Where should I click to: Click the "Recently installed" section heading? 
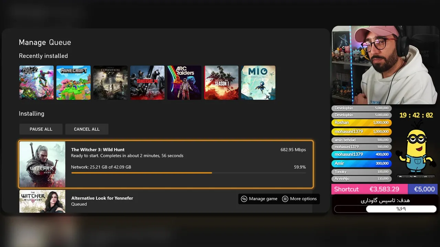point(43,56)
